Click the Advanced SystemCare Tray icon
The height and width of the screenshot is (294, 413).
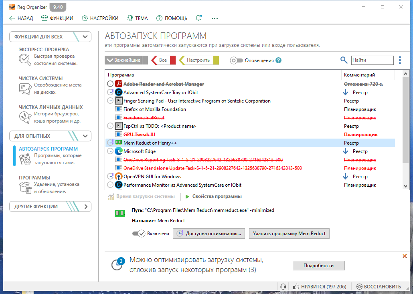pos(119,93)
